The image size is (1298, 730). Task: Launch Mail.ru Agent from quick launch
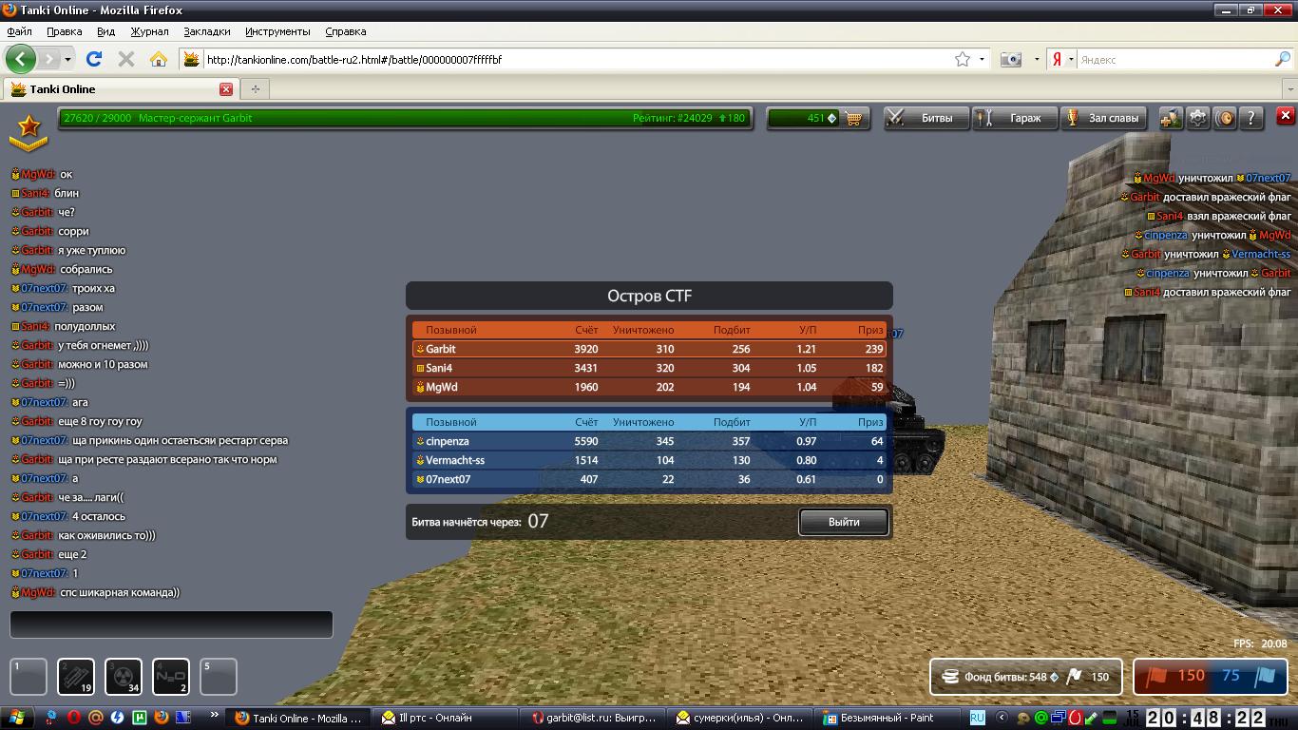pyautogui.click(x=95, y=718)
